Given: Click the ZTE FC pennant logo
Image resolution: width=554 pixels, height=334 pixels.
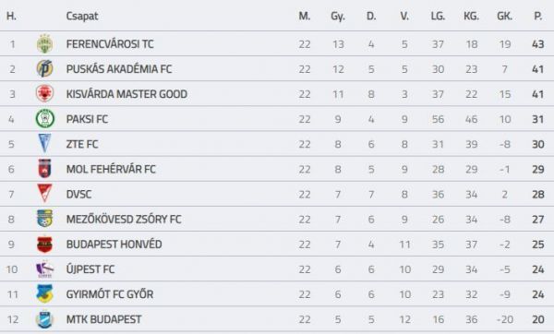Looking at the screenshot, I should tap(45, 143).
